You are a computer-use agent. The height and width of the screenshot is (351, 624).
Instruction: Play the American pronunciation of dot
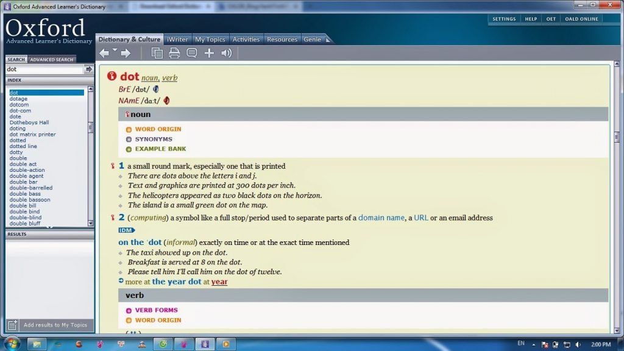click(166, 101)
